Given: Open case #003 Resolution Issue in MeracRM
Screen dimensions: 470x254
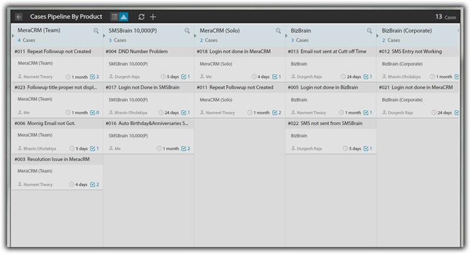Looking at the screenshot, I should click(x=53, y=160).
